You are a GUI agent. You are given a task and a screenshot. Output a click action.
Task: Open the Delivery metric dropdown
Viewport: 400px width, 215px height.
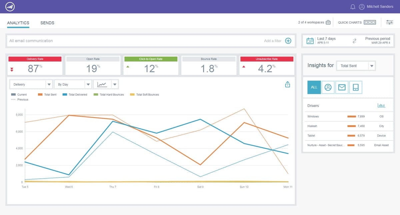(x=31, y=84)
